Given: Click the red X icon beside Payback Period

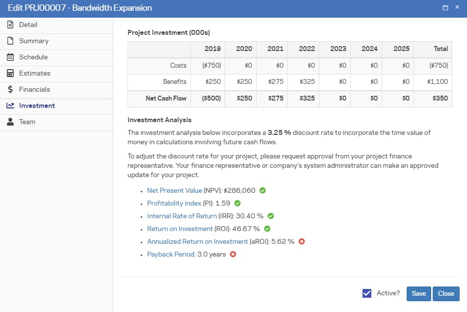Looking at the screenshot, I should 233,254.
